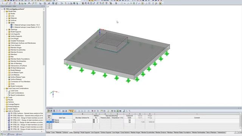This screenshot has height=136, width=242.
Task: Expand the Lines folder node
Action: [x=7, y=16]
